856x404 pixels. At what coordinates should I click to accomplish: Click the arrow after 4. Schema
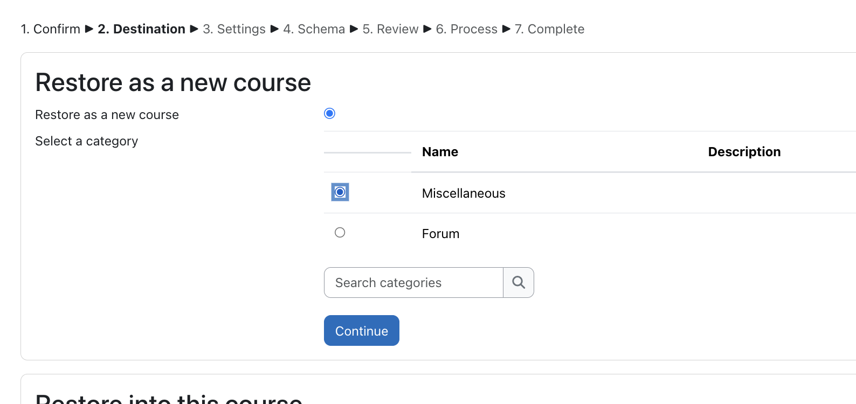coord(354,29)
